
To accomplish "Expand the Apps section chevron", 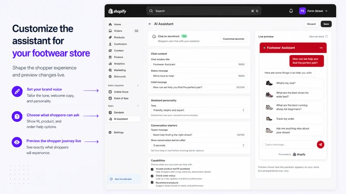I will coord(138,106).
